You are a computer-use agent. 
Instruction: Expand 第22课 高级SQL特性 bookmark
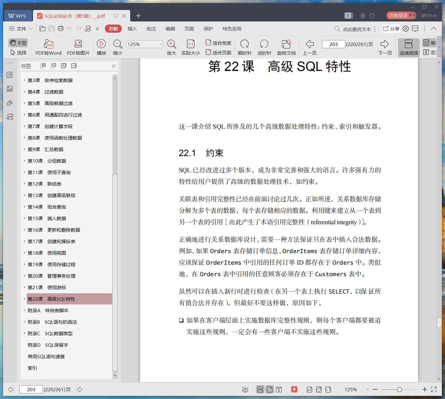pyautogui.click(x=25, y=299)
